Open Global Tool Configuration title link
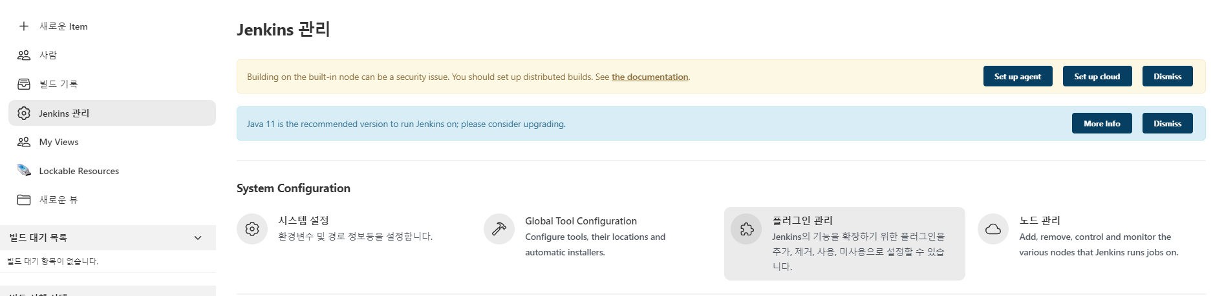Screen dimensions: 1213x296 coord(581,221)
